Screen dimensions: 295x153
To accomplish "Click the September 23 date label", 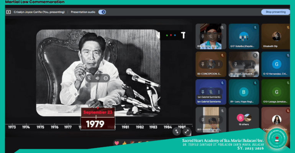I will 98,112.
